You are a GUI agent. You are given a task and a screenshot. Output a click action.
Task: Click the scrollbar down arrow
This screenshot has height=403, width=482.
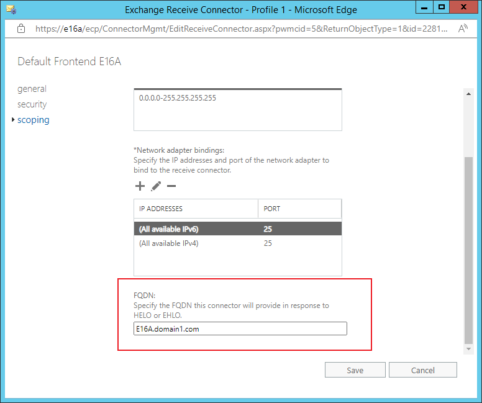pyautogui.click(x=468, y=349)
